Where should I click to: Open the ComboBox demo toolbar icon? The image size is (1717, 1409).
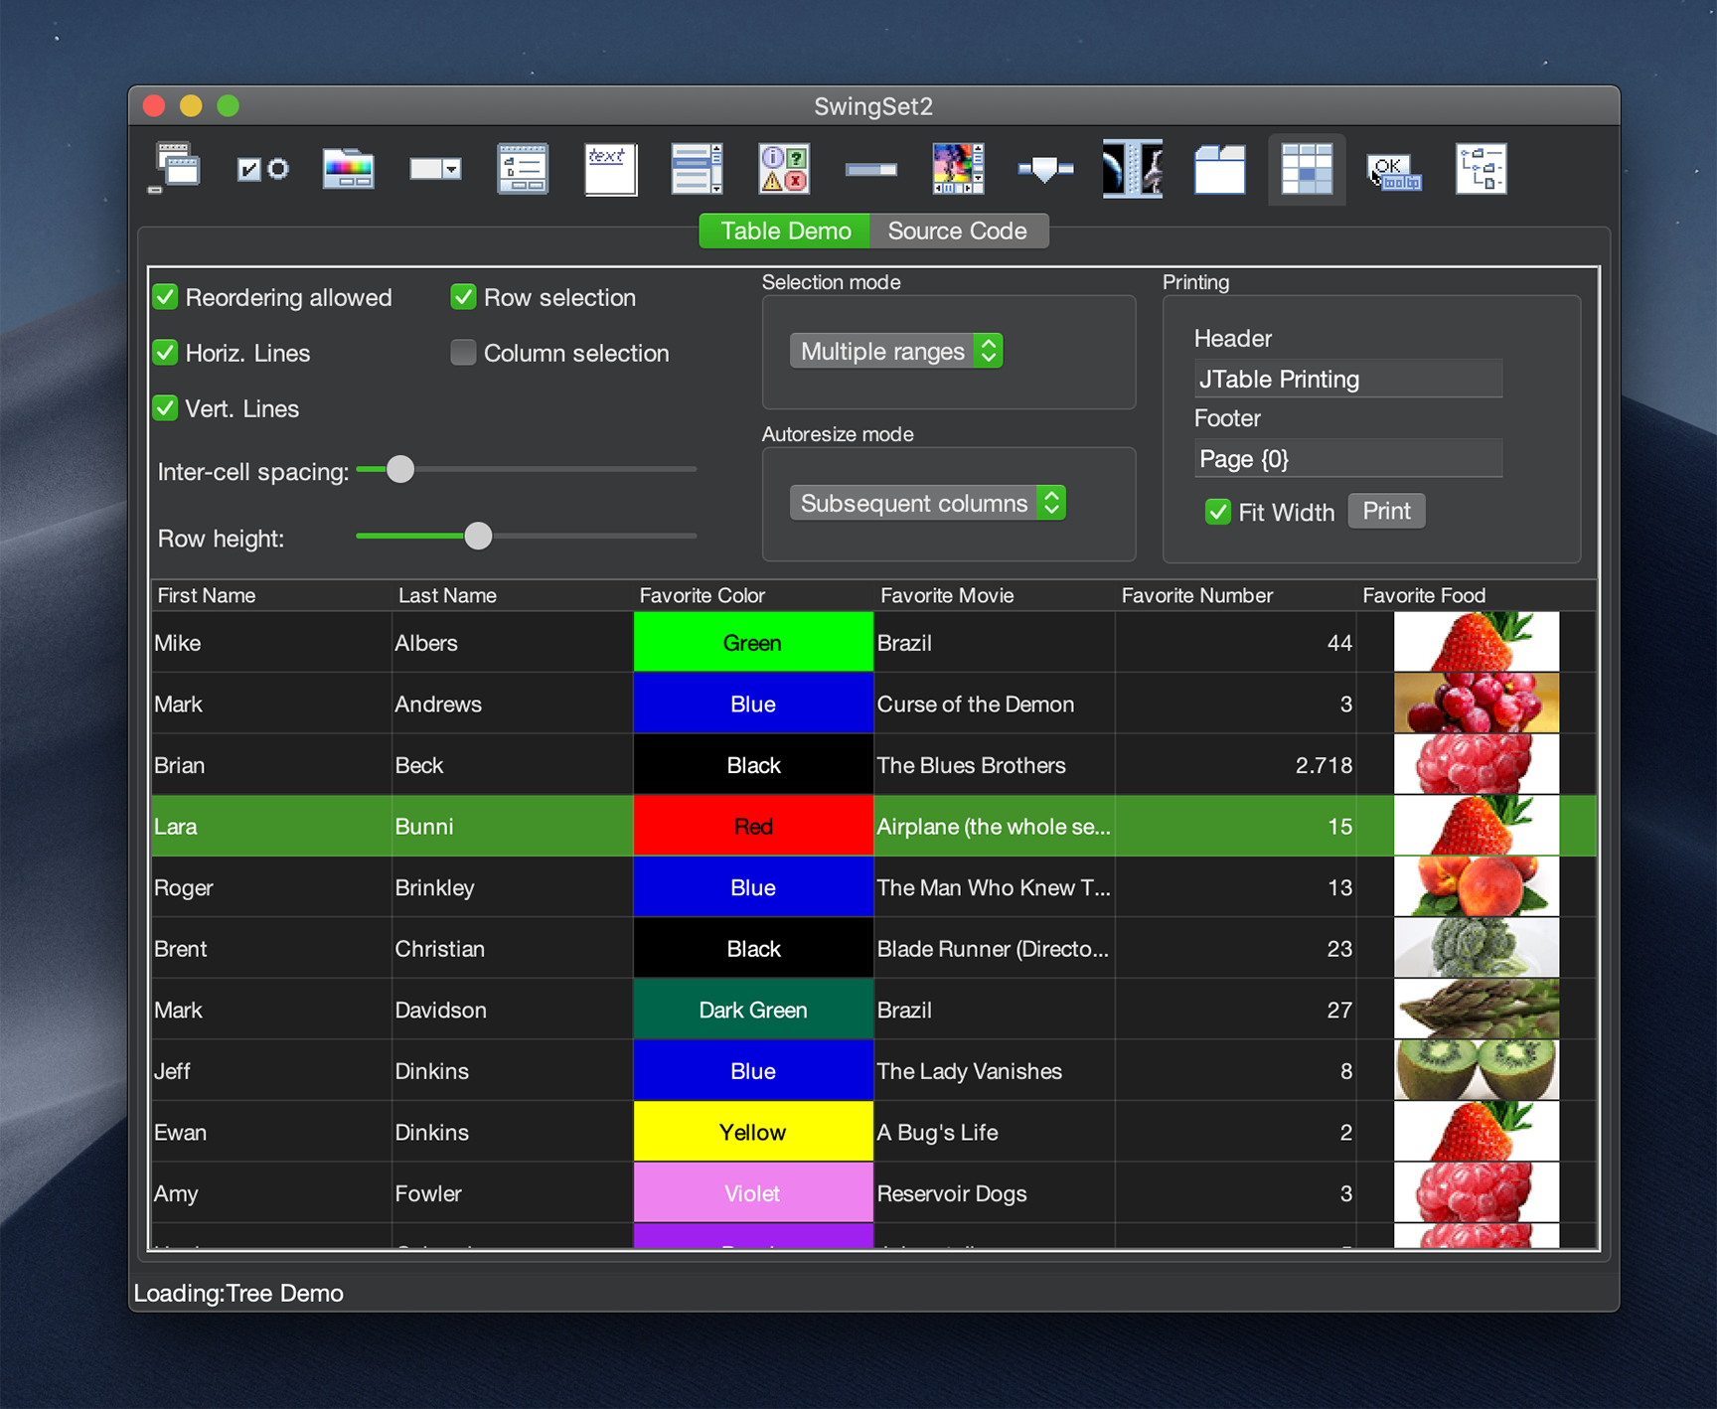435,169
